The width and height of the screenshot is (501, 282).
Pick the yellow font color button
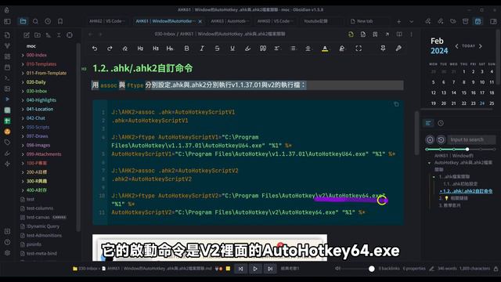325,49
